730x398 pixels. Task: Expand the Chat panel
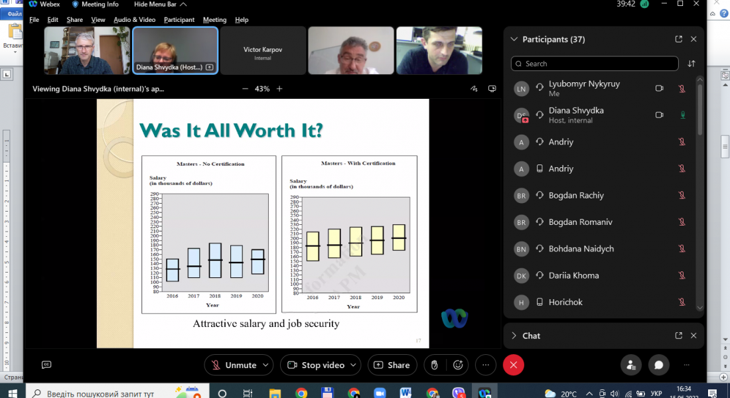514,336
